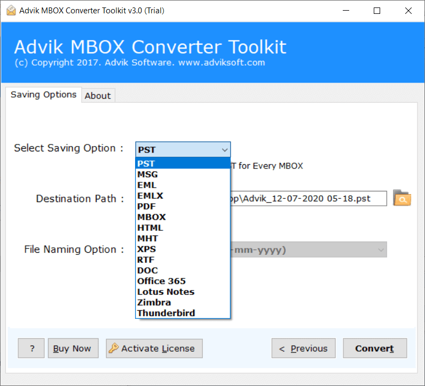Choose Thunderbird from the dropdown list

click(x=183, y=313)
